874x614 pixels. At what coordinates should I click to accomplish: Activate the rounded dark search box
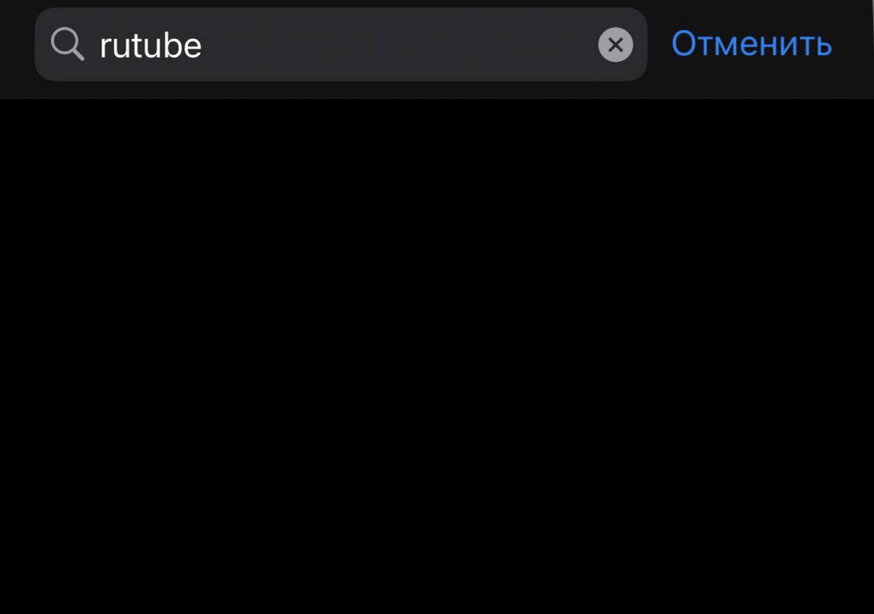(x=341, y=45)
